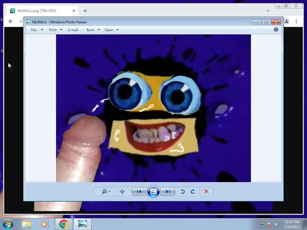Click the volume speaker tray icon
The image size is (307, 230).
point(277,224)
